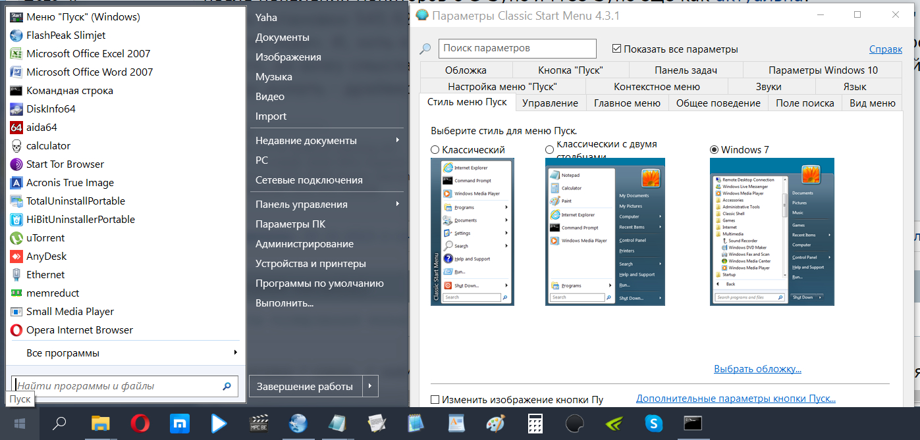This screenshot has width=920, height=440.
Task: Select the Windows 7 style radio button
Action: [714, 150]
